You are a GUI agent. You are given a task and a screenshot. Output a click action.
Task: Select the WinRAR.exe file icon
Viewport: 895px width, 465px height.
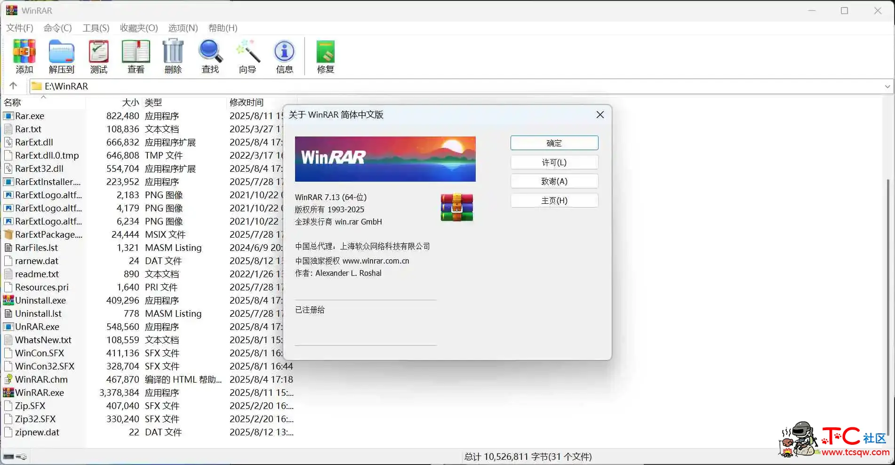click(x=8, y=393)
